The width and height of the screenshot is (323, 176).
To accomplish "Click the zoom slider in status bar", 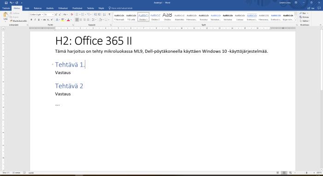I will (305, 173).
